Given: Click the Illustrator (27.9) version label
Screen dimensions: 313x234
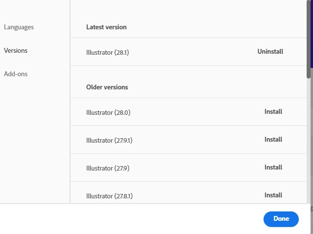Looking at the screenshot, I should pos(107,168).
